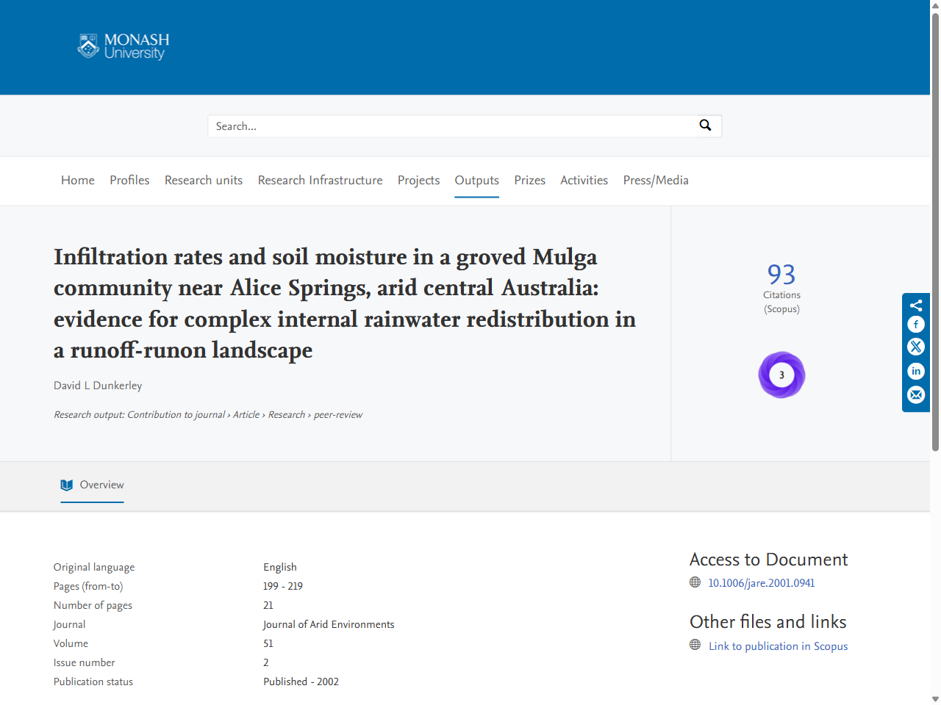941x705 pixels.
Task: Open the Profiles menu item
Action: tap(129, 180)
